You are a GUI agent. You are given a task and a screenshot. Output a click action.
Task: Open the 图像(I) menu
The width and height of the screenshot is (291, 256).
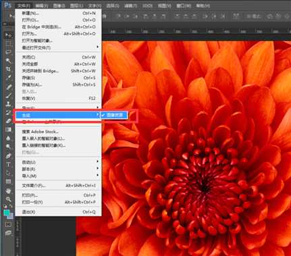pos(59,5)
